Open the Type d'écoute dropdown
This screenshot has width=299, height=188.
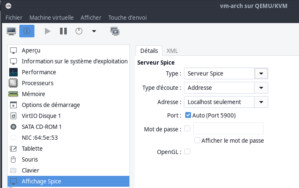(x=261, y=88)
